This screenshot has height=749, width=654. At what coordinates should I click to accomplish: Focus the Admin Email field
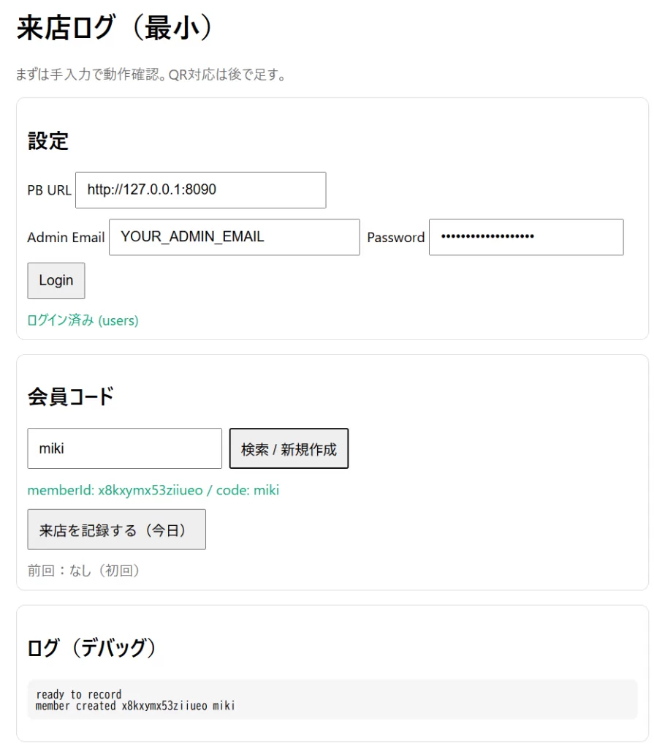(234, 237)
